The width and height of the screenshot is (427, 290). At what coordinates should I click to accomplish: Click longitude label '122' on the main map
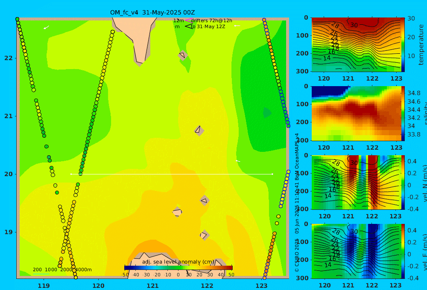(x=207, y=286)
